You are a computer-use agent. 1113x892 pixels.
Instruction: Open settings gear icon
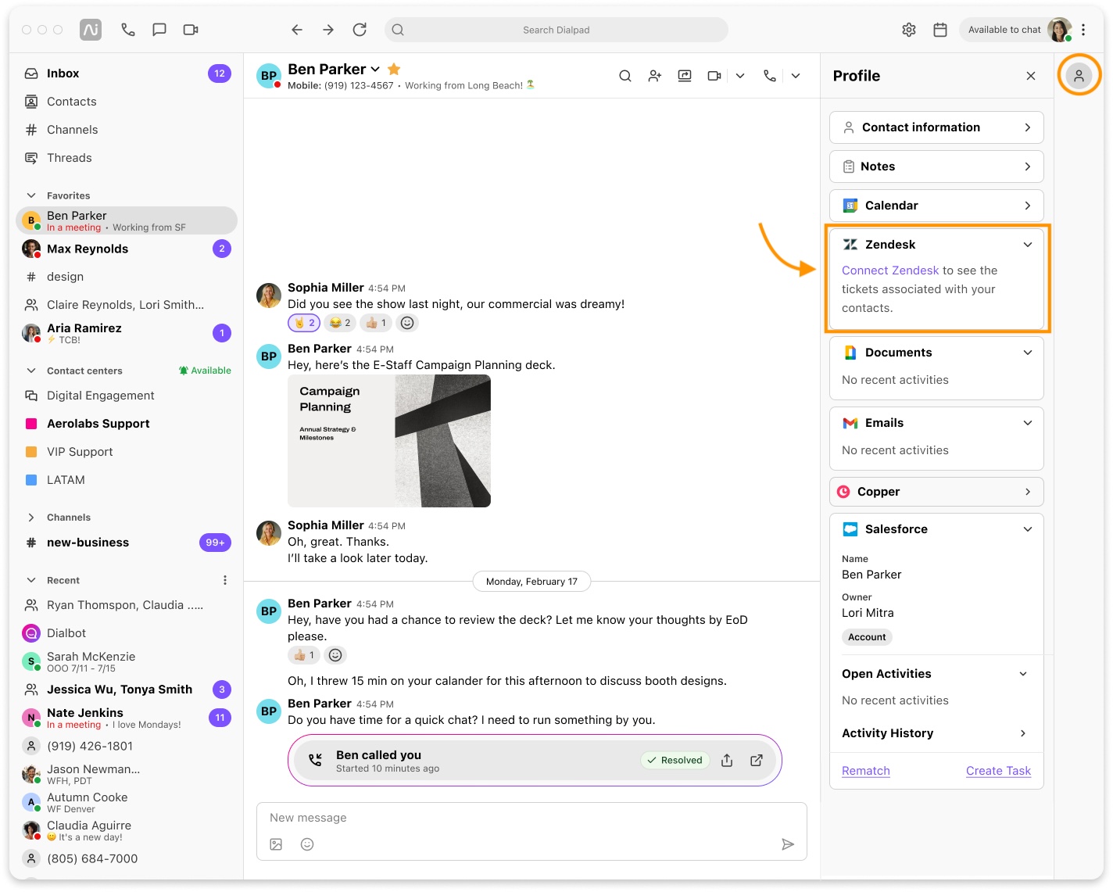(909, 30)
